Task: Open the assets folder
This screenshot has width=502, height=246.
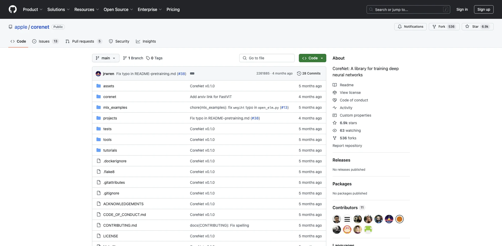Action: [109, 86]
